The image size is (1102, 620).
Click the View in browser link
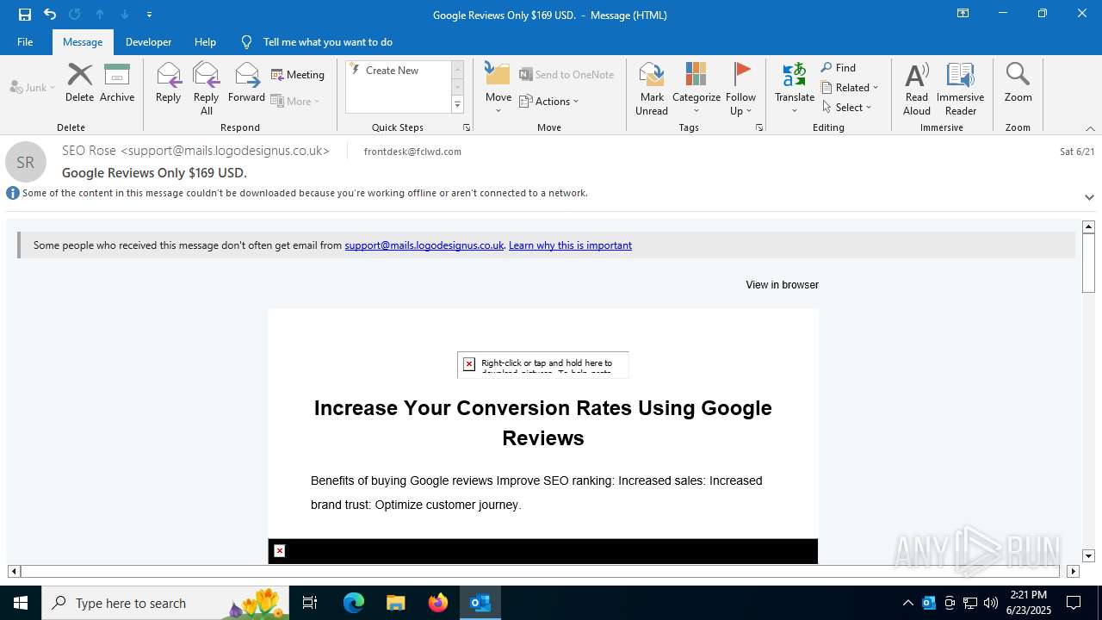pos(782,285)
